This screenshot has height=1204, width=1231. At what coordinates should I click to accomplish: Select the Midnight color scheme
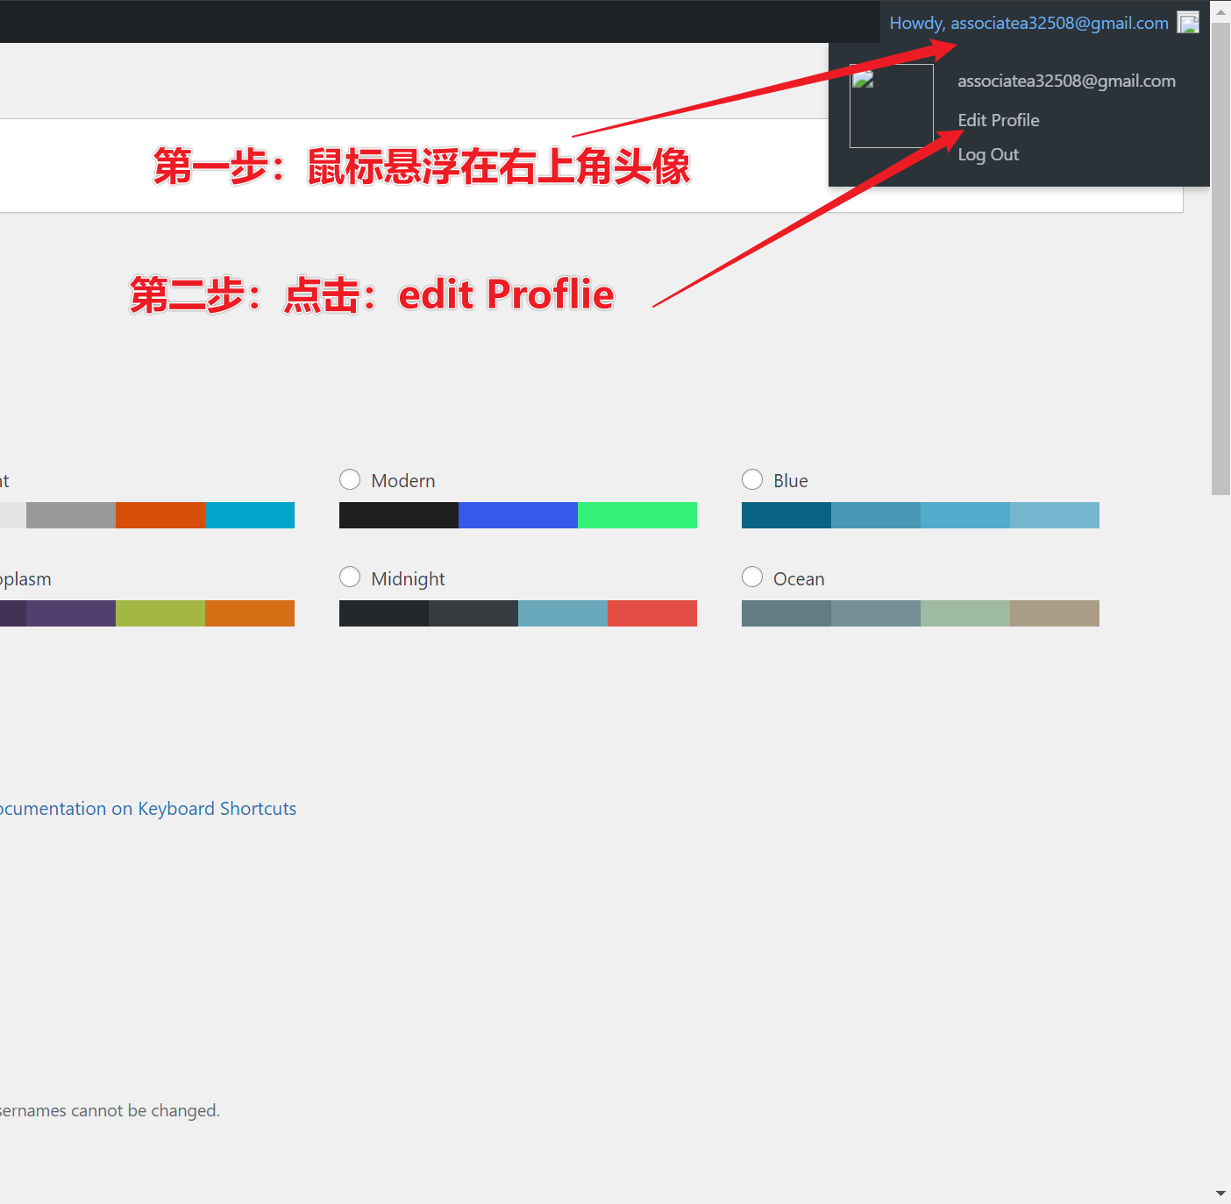click(350, 577)
